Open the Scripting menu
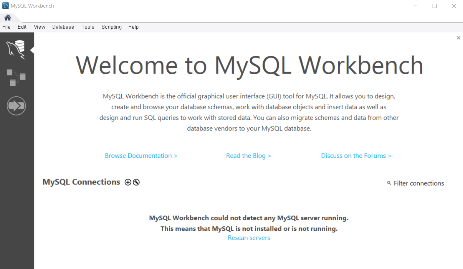The image size is (463, 269). tap(111, 27)
